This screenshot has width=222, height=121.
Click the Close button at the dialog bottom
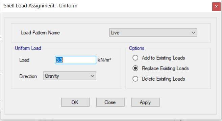click(x=110, y=102)
